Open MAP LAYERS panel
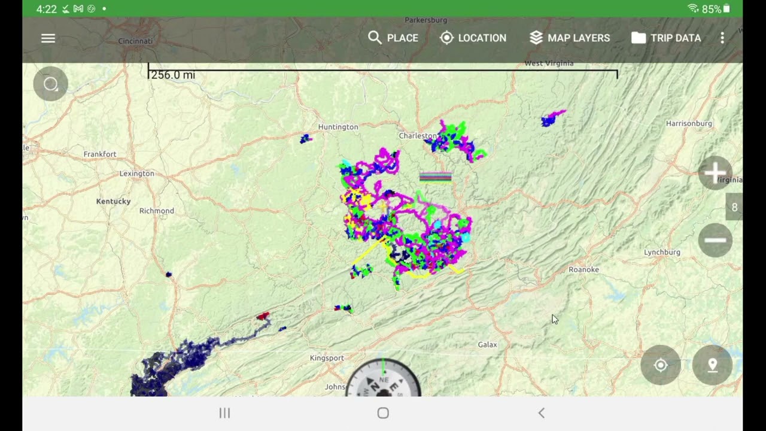Screen dimensions: 766x431 [x=570, y=38]
